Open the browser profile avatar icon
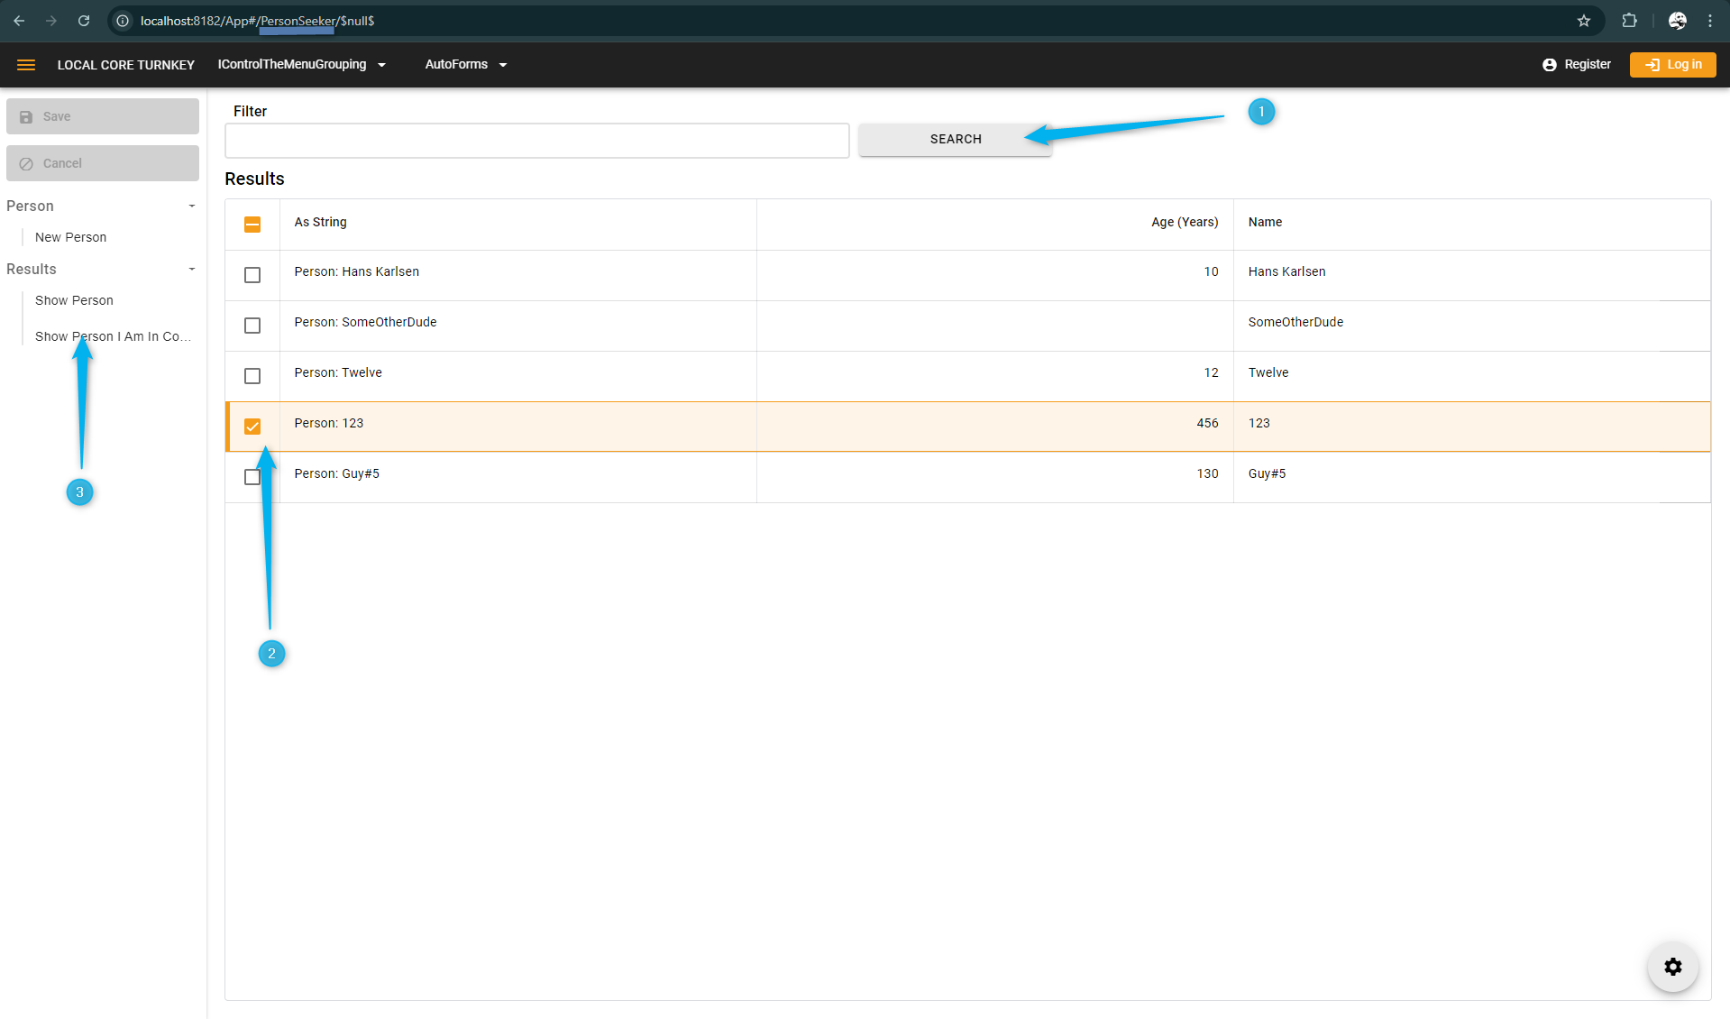The height and width of the screenshot is (1019, 1730). (1677, 21)
